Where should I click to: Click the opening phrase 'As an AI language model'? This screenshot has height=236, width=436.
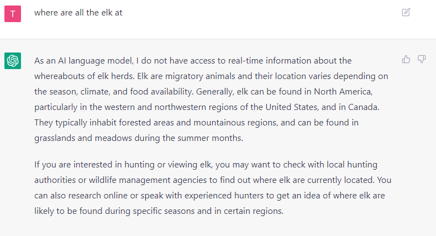click(83, 61)
